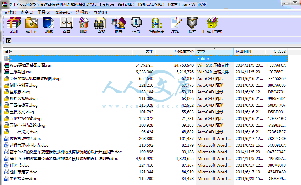Select file 一二档拨叉.dwg
The image size is (301, 185).
(23, 132)
